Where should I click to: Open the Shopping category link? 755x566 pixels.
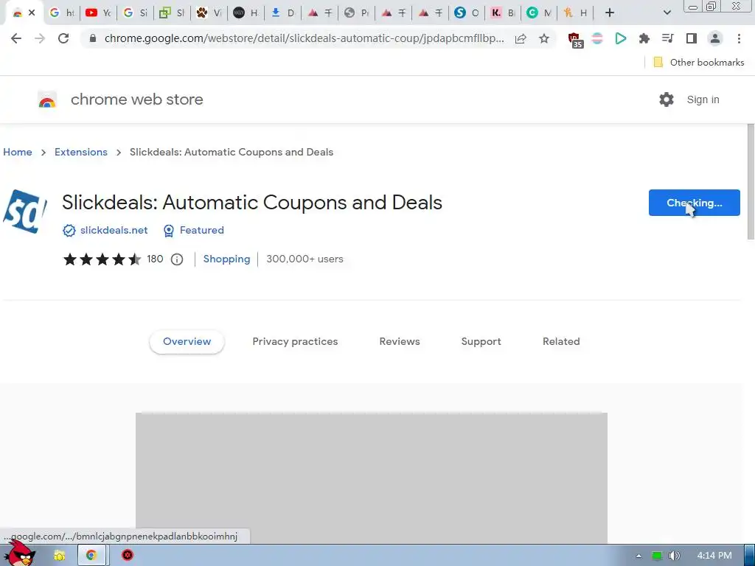(226, 259)
